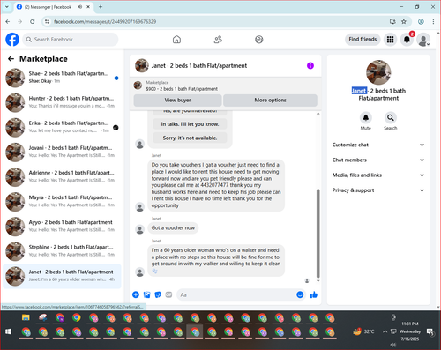This screenshot has width=441, height=350.
Task: Open the Shae conversation
Action: click(62, 78)
